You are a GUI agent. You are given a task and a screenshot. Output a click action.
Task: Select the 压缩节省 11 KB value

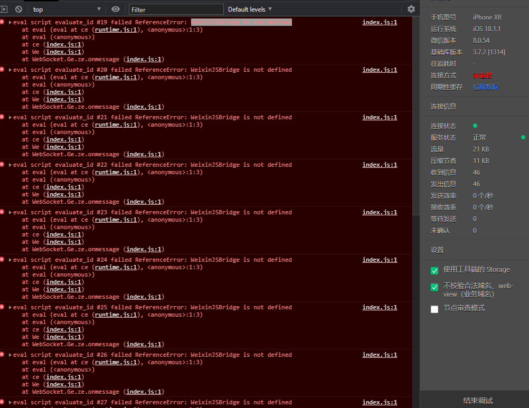pos(481,161)
